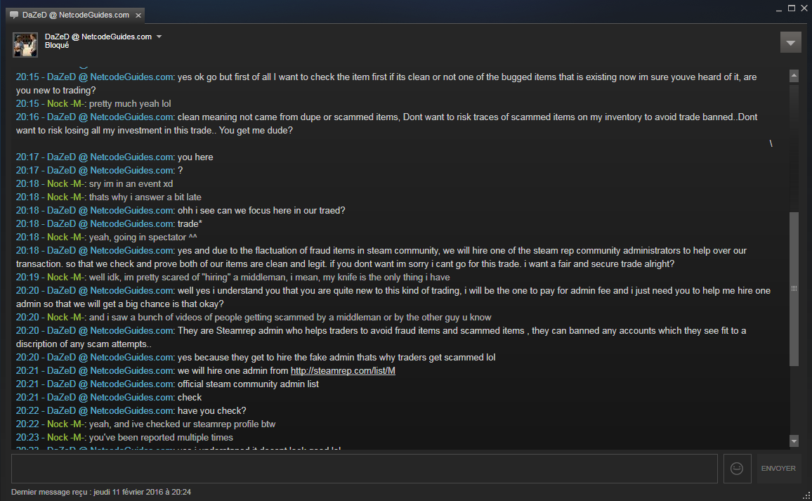Select the DaZeD @ NetcodeGuides.com chat tab
The width and height of the screenshot is (812, 501).
click(76, 15)
